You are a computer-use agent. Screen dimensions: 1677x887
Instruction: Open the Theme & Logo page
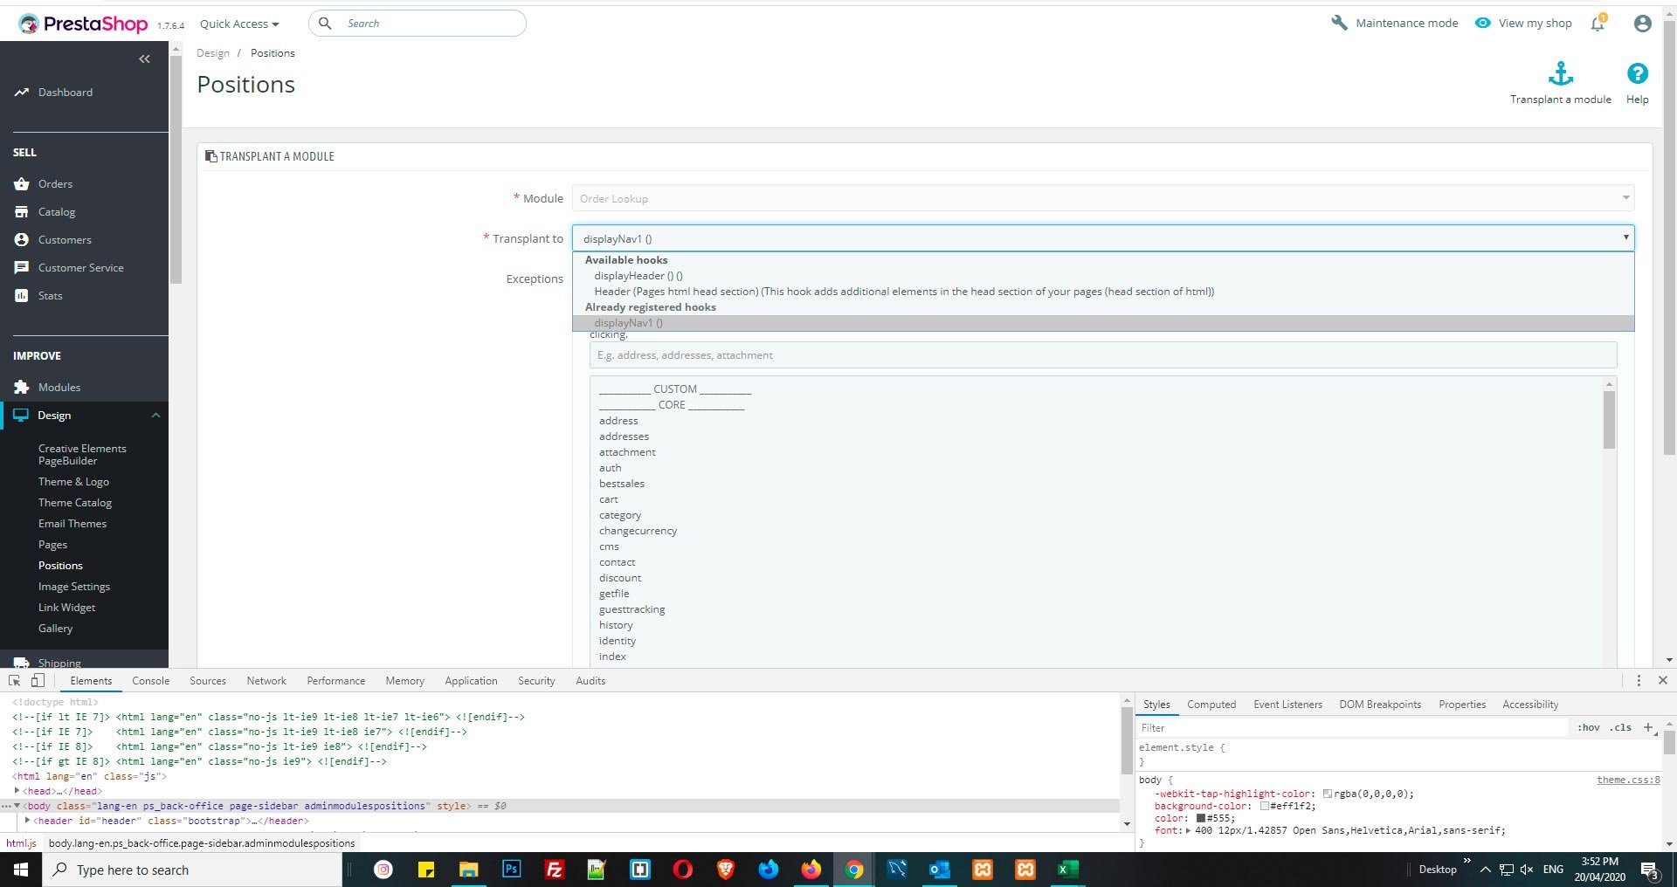73,482
